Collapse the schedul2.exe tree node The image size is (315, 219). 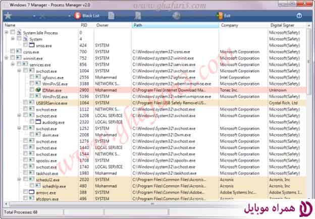tap(19, 180)
